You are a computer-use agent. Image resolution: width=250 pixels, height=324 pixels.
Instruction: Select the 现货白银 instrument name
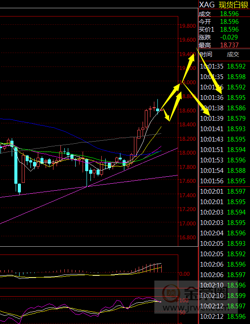click(233, 5)
